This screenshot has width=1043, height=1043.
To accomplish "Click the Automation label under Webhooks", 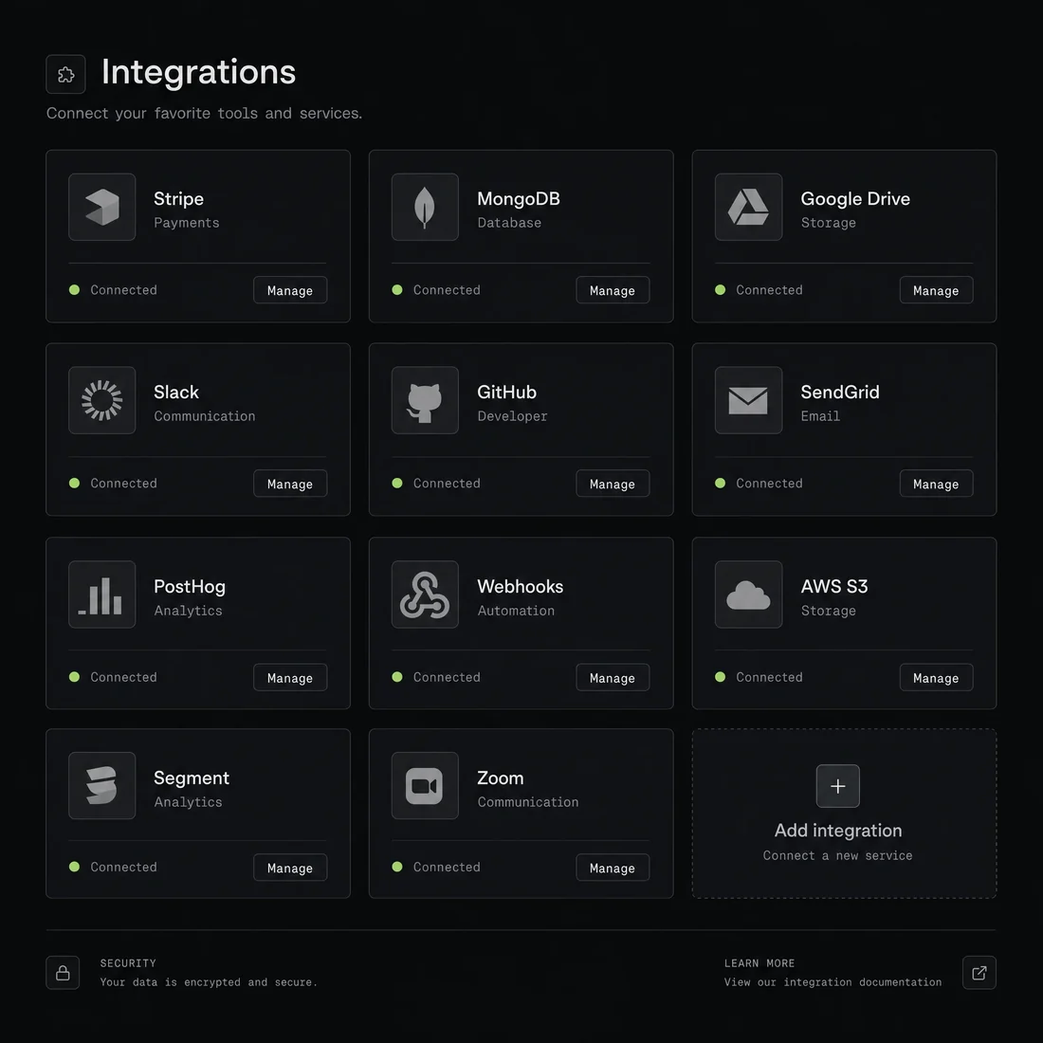I will (516, 611).
